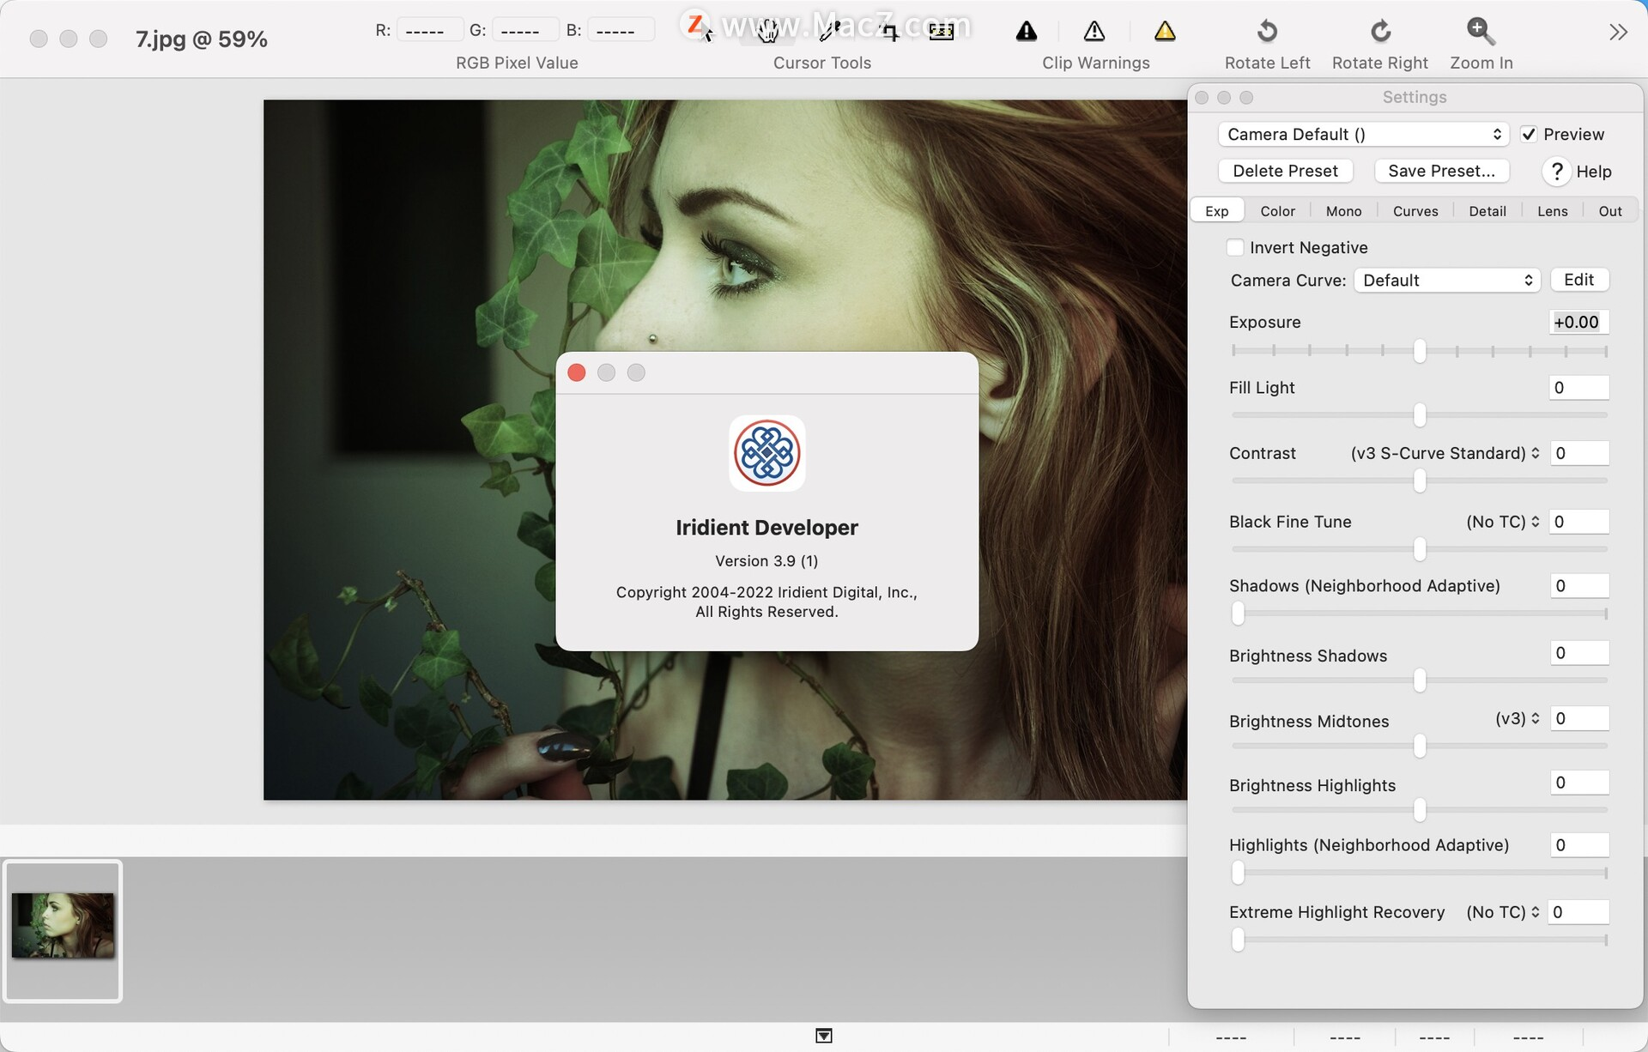Open the Camera Default preset dropdown
Viewport: 1648px width, 1052px height.
[x=1362, y=133]
